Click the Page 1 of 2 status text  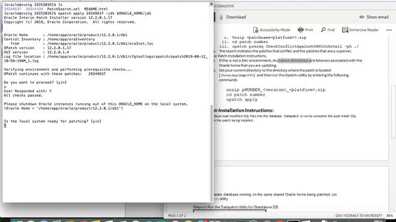[177, 216]
